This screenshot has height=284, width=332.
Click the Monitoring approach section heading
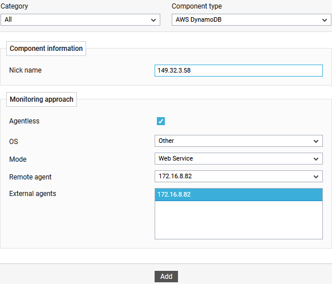coord(42,99)
